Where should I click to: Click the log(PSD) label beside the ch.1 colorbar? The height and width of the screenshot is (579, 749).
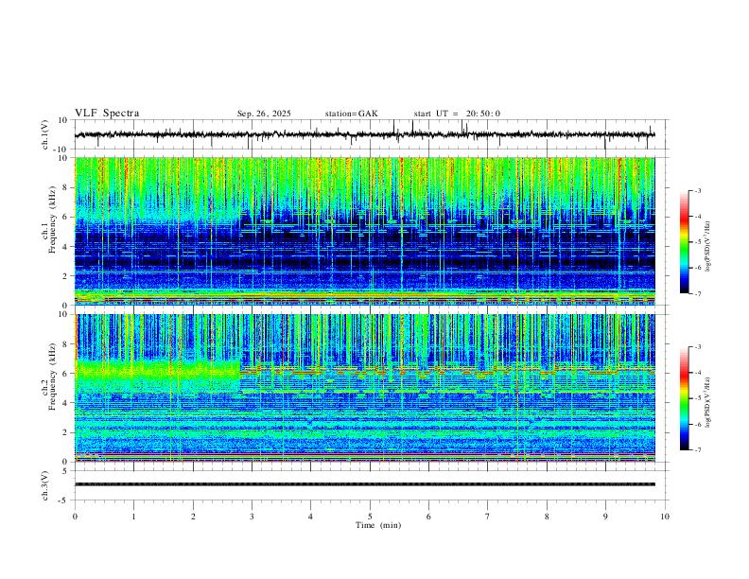coord(707,246)
